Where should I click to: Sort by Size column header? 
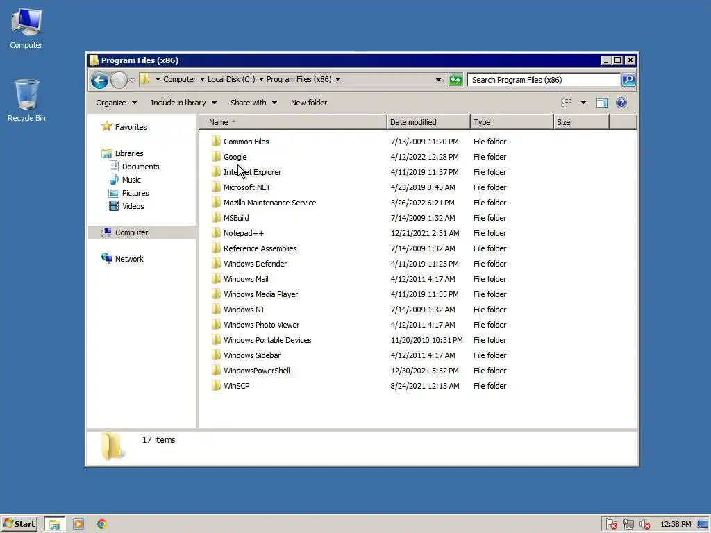click(x=581, y=122)
